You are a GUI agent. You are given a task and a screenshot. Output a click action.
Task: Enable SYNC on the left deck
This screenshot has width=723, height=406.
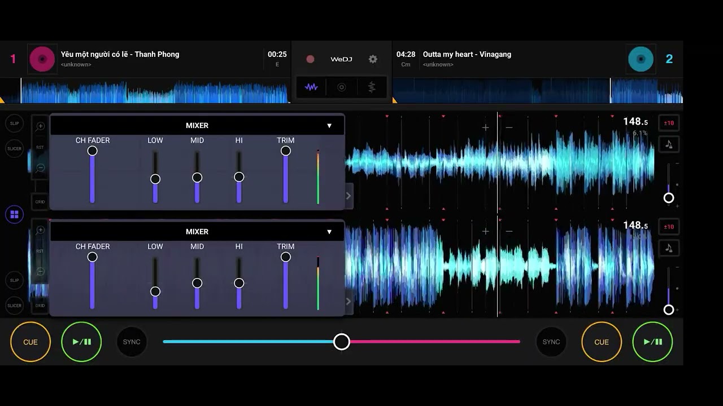pyautogui.click(x=132, y=342)
